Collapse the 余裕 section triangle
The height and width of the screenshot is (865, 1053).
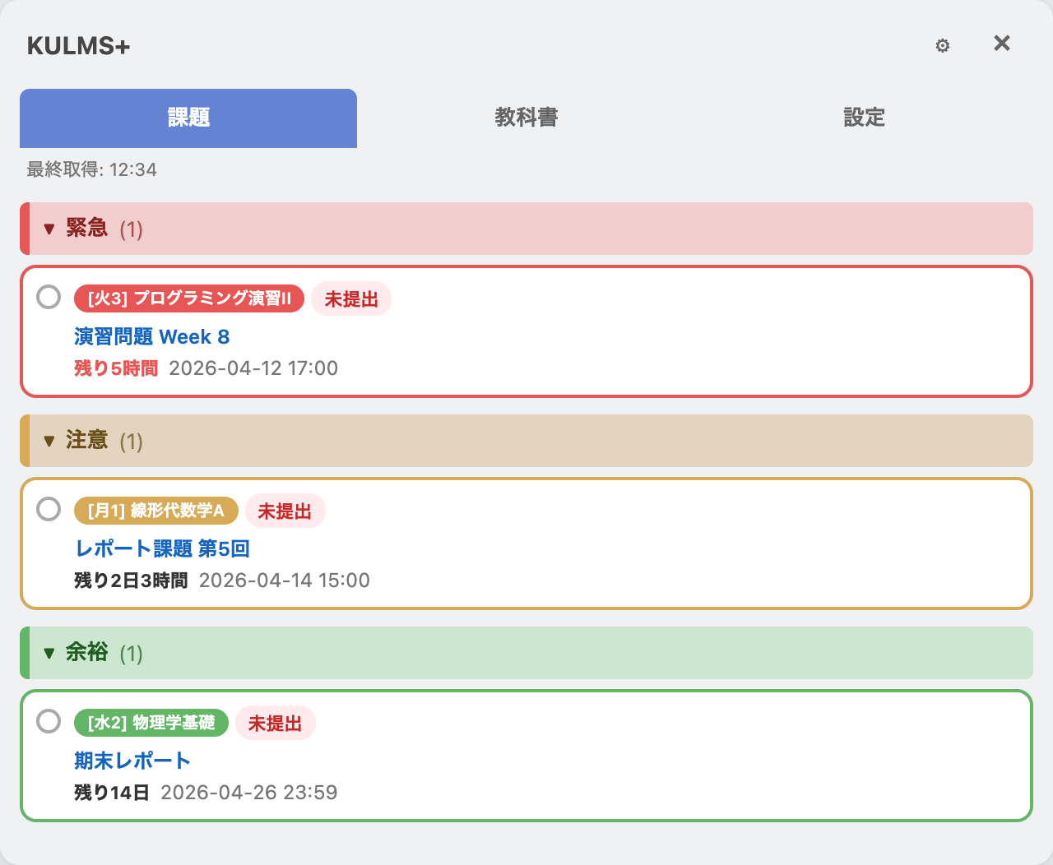[x=49, y=653]
